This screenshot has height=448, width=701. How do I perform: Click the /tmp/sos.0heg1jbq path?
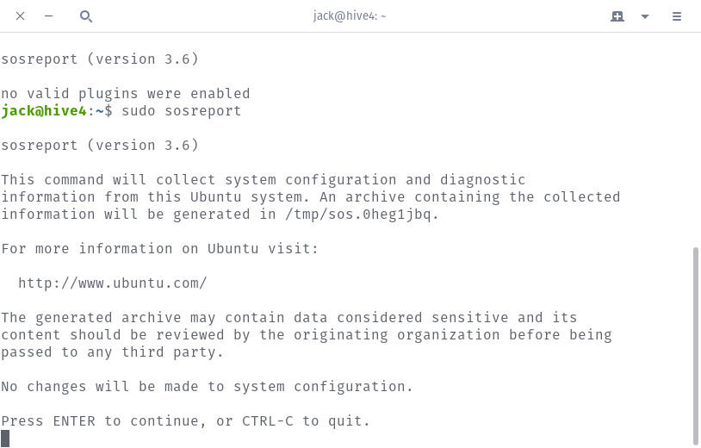click(358, 215)
